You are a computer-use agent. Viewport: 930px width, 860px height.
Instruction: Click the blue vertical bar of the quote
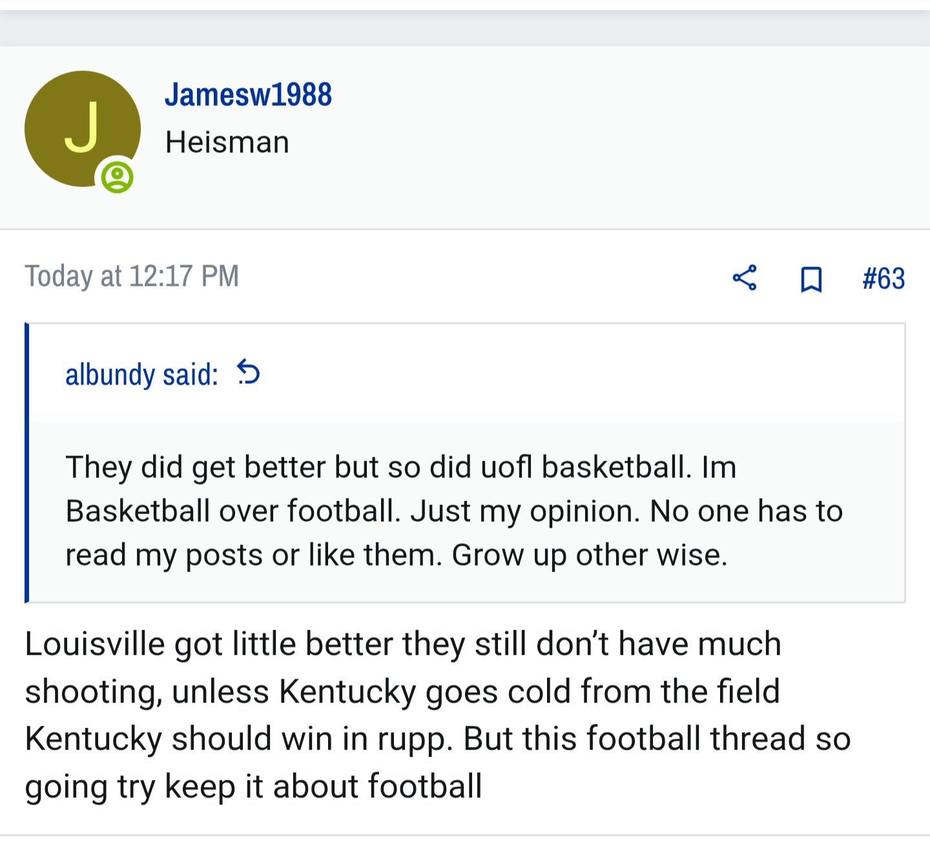pos(26,463)
